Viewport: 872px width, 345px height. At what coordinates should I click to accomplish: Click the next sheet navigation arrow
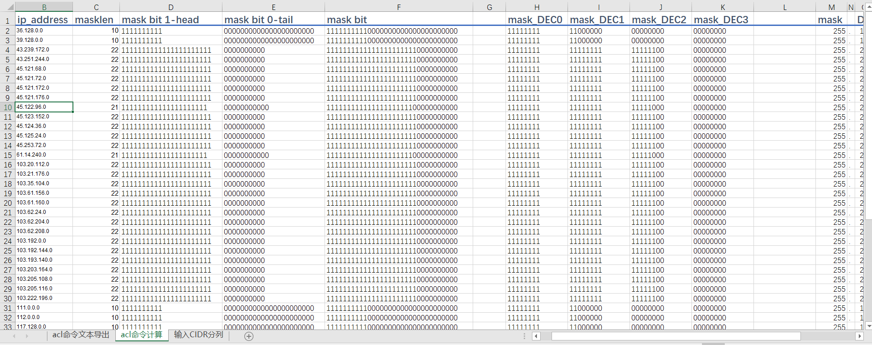pyautogui.click(x=27, y=336)
